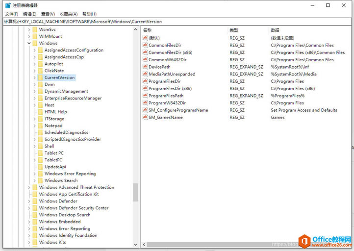
Task: Select the Tablet PC key
Action: [x=54, y=153]
